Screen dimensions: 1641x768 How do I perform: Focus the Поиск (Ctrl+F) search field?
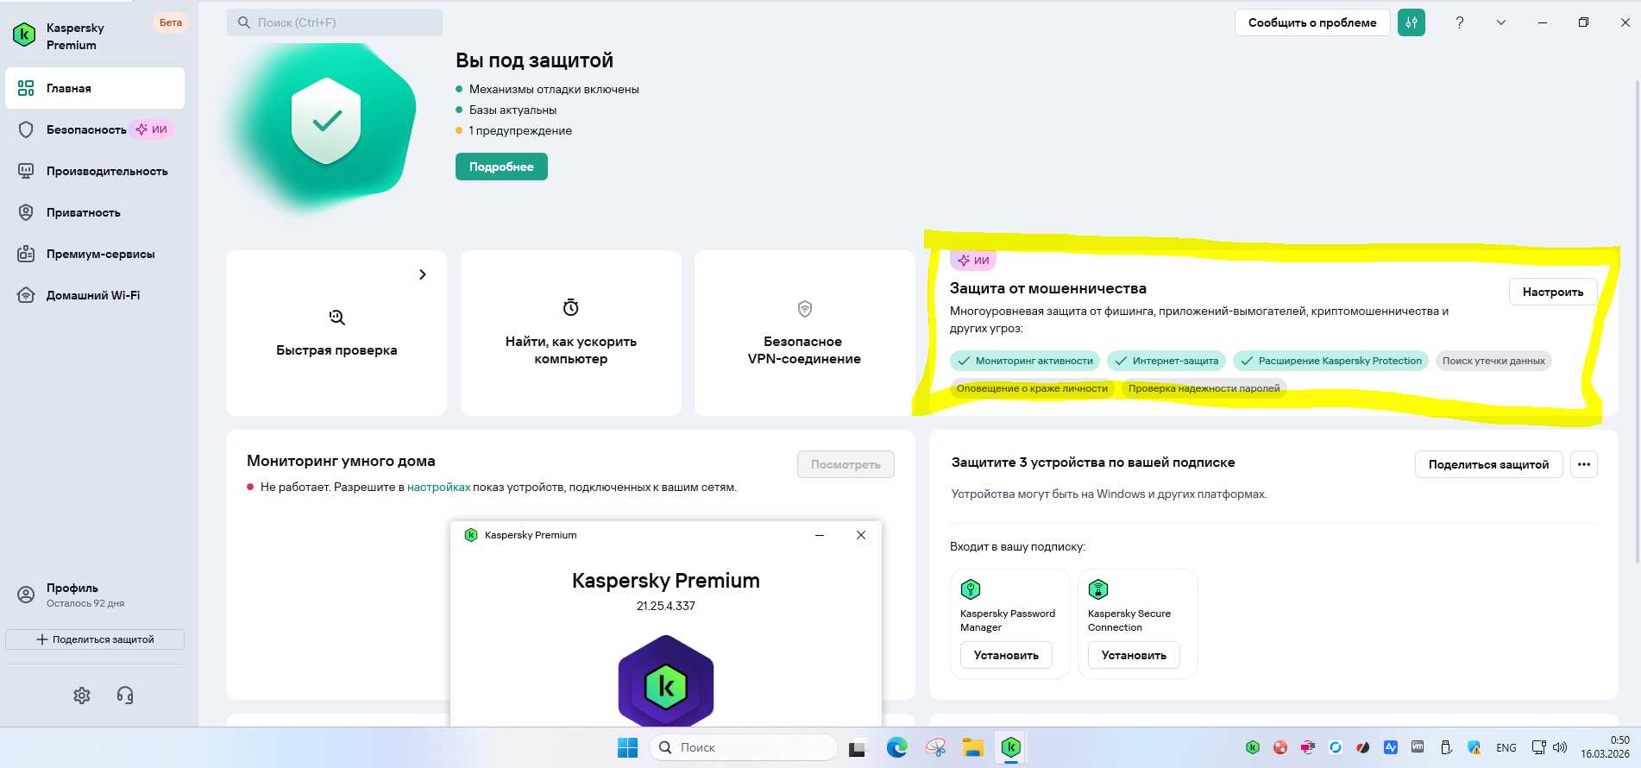[x=335, y=22]
